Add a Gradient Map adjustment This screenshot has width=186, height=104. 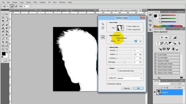[x=173, y=49]
